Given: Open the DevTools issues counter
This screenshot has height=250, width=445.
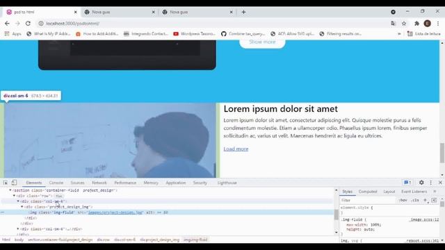Looking at the screenshot, I should [407, 183].
